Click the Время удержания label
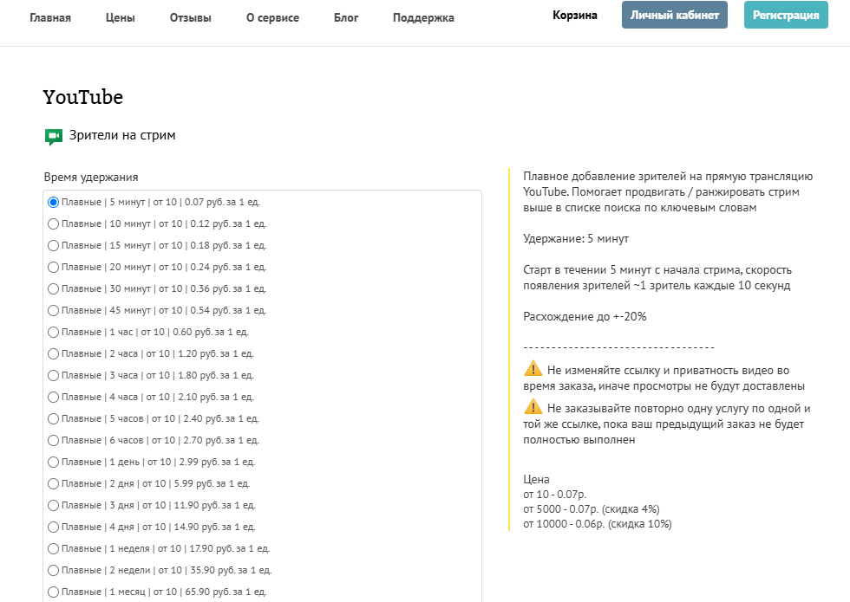The image size is (850, 602). click(91, 177)
